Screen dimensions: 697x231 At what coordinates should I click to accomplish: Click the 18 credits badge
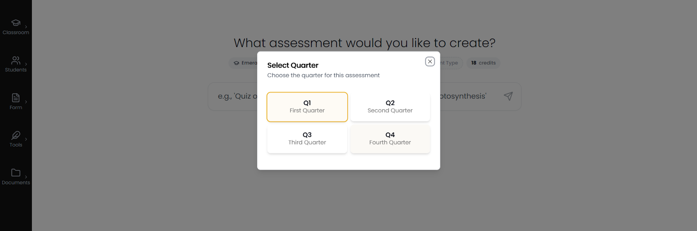click(483, 63)
